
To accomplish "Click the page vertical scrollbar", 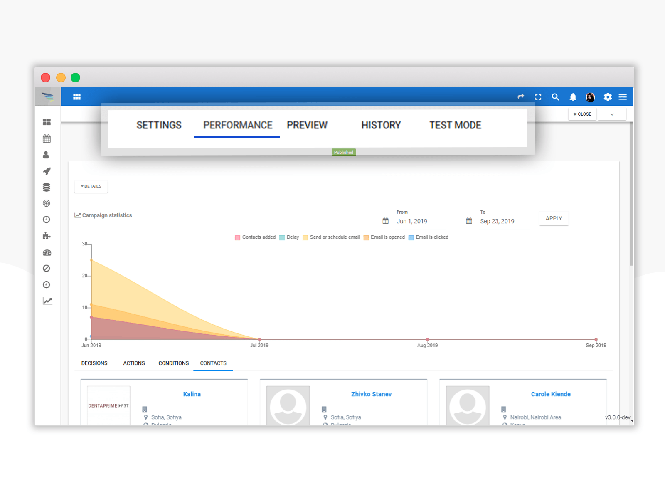I will tap(631, 194).
